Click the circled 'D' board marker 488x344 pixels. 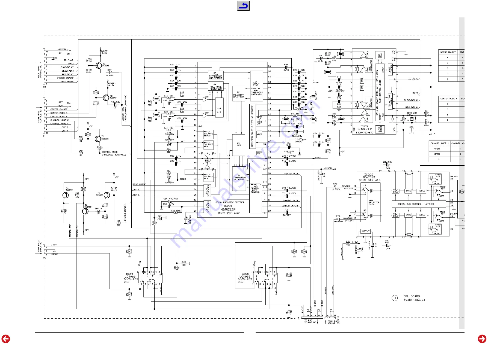(x=395, y=298)
